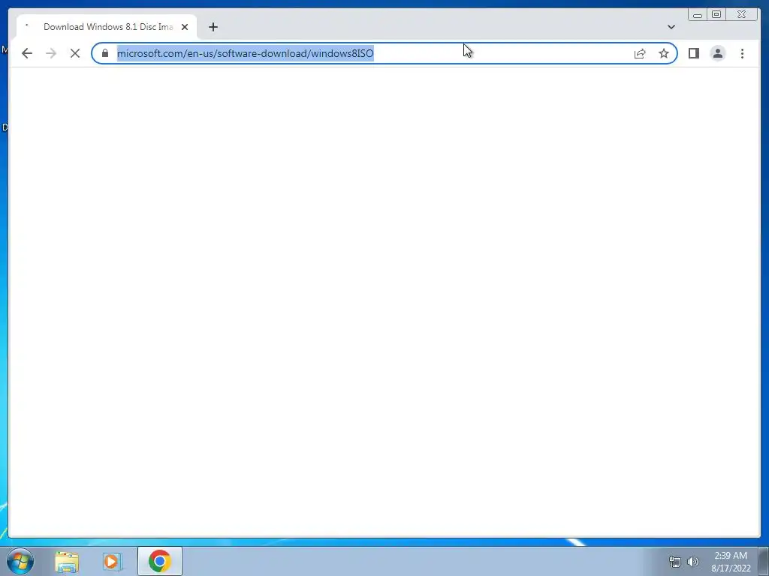The height and width of the screenshot is (576, 769).
Task: Open the Chrome profile menu
Action: pyautogui.click(x=717, y=53)
